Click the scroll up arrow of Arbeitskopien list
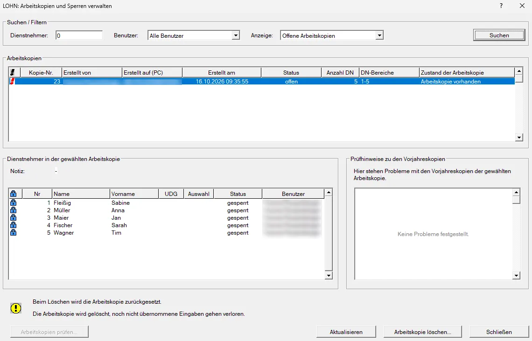The width and height of the screenshot is (532, 341). pyautogui.click(x=519, y=71)
